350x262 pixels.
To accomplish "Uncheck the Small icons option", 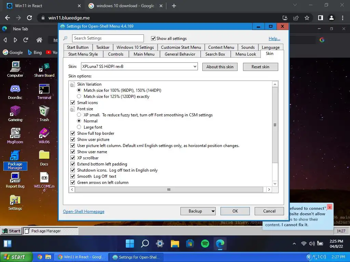I will tap(72, 102).
